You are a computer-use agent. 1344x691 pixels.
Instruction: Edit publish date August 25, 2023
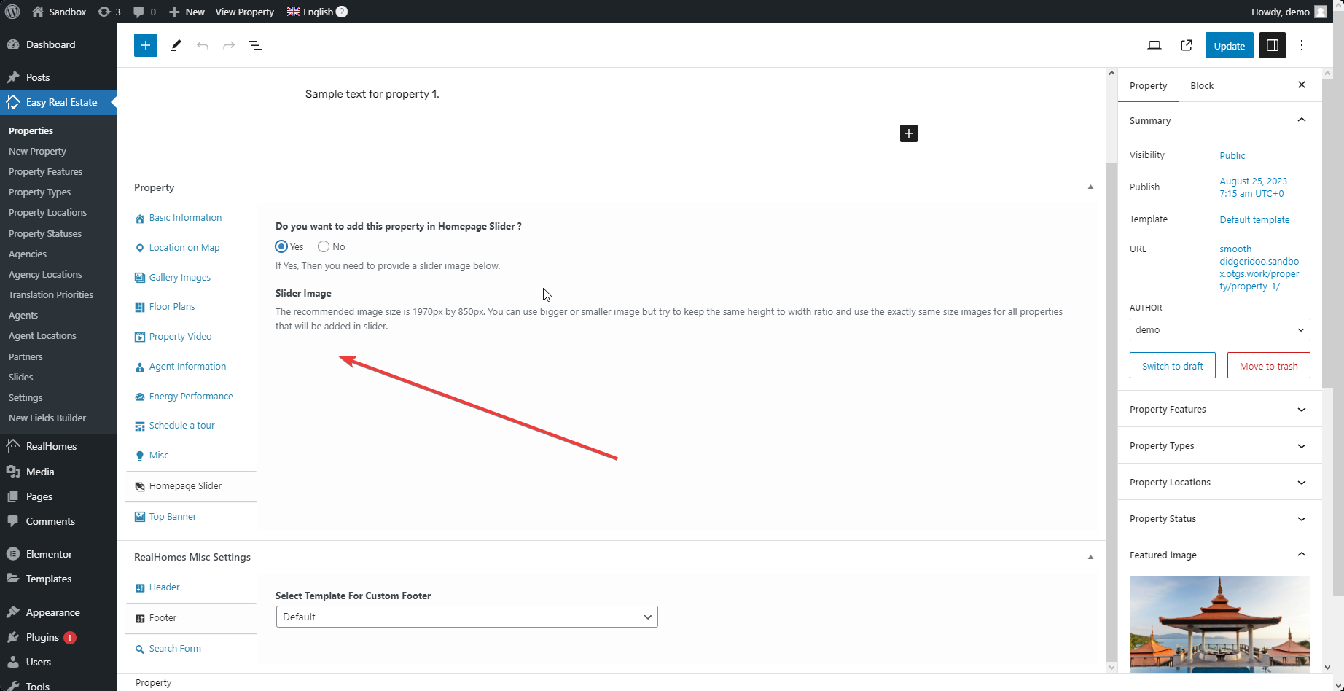[x=1253, y=187]
